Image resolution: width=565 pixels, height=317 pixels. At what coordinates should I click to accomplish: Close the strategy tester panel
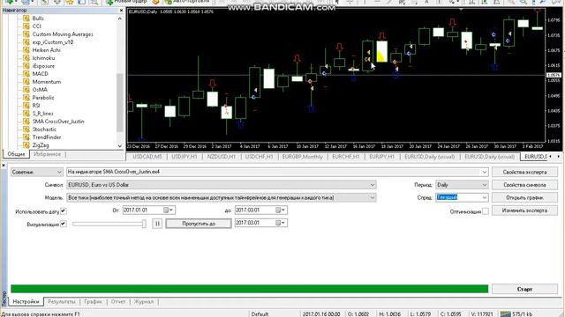tap(4, 166)
